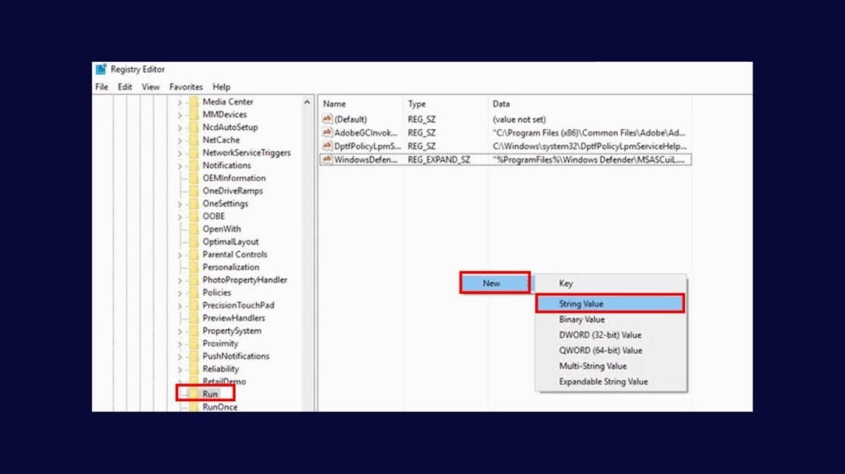Image resolution: width=845 pixels, height=474 pixels.
Task: Select the Run registry key
Action: 210,394
